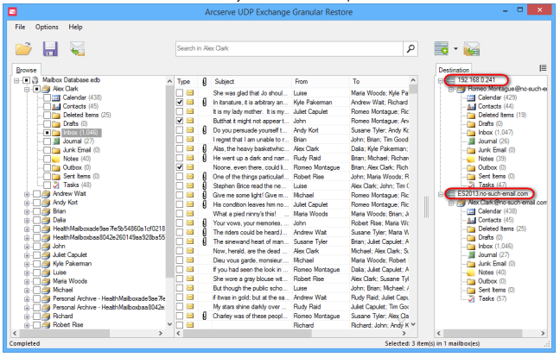Click Calendar icon under Romeo Montague destination

point(472,97)
